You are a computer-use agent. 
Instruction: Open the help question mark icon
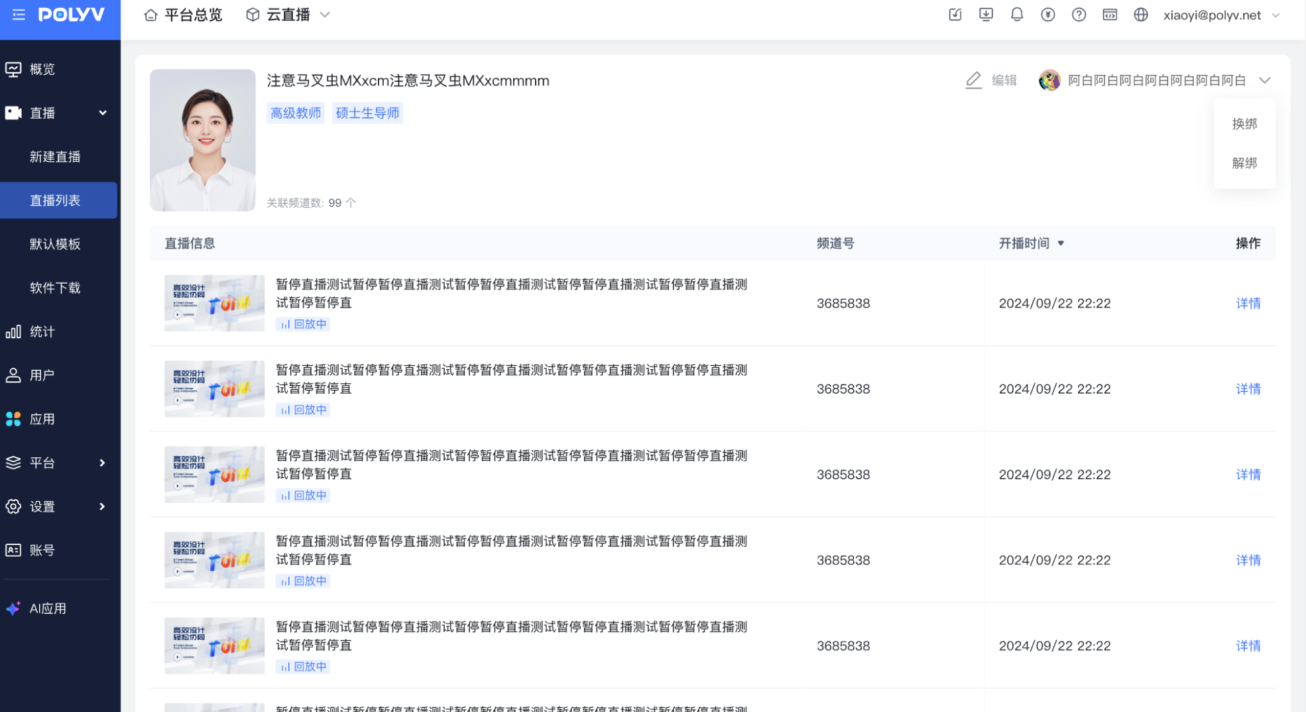pyautogui.click(x=1079, y=15)
